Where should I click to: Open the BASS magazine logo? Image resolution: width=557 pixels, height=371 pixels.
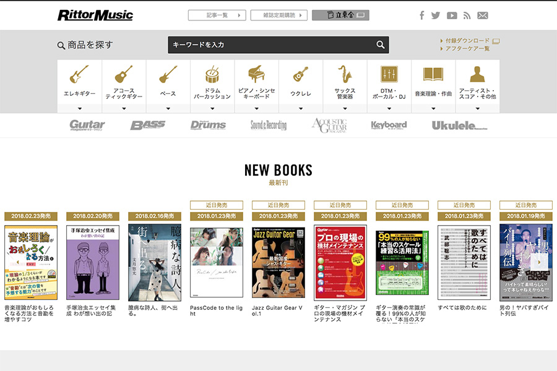click(x=148, y=126)
